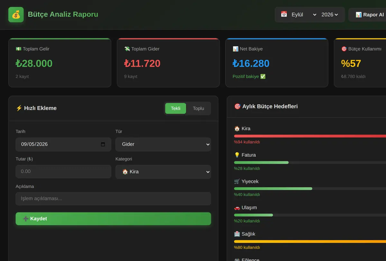
Task: Click the Kira budget progress bar
Action: click(x=310, y=136)
